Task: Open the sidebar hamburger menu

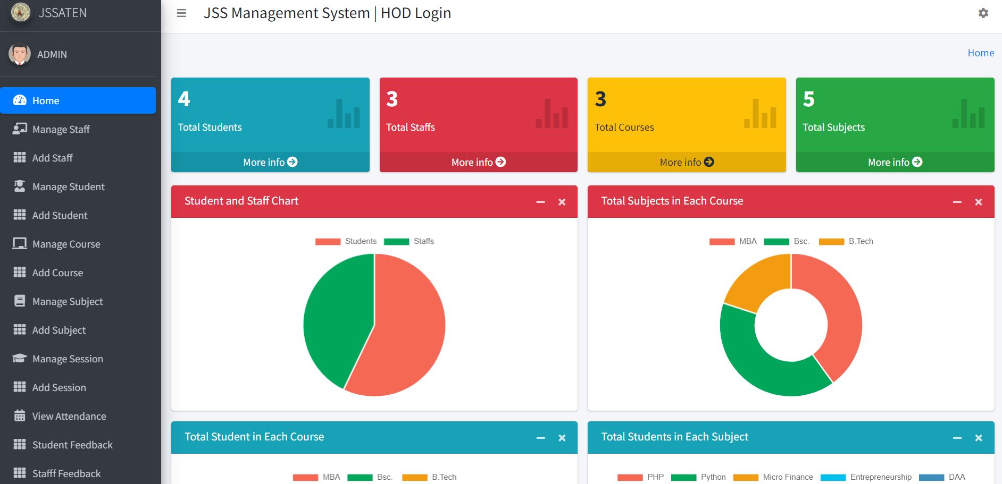Action: pyautogui.click(x=181, y=13)
